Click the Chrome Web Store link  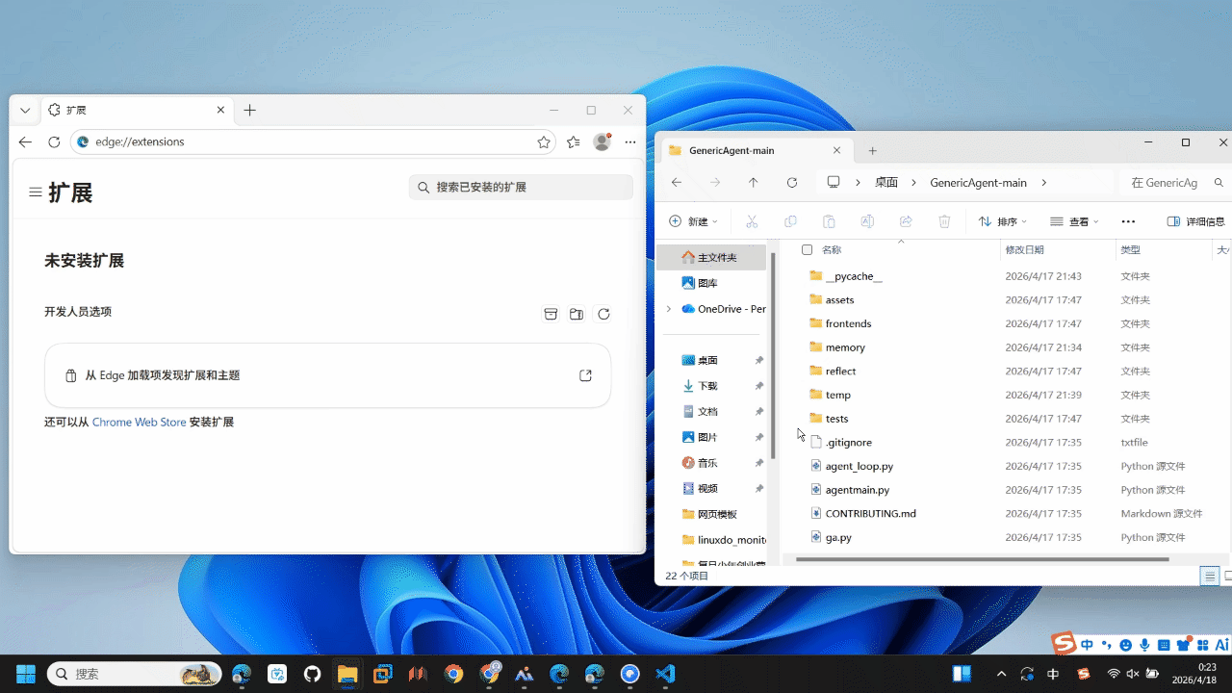point(139,422)
